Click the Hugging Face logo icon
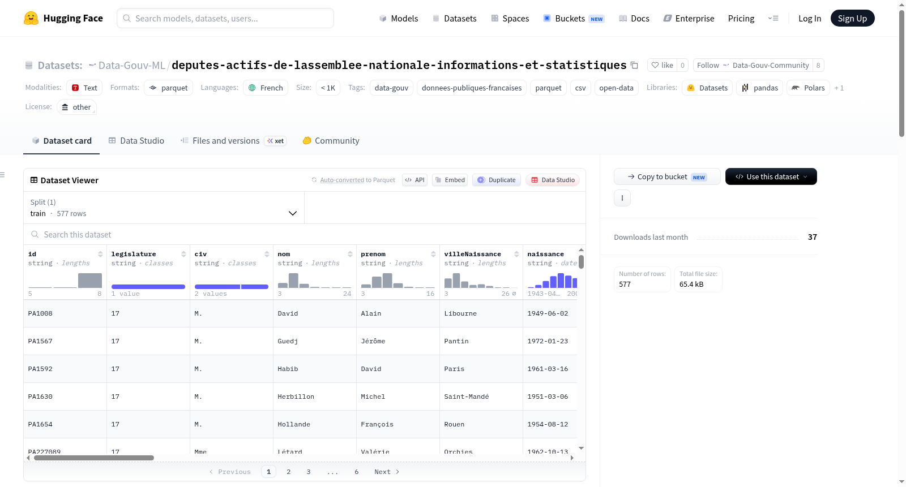Viewport: 906px width, 487px height. click(31, 18)
